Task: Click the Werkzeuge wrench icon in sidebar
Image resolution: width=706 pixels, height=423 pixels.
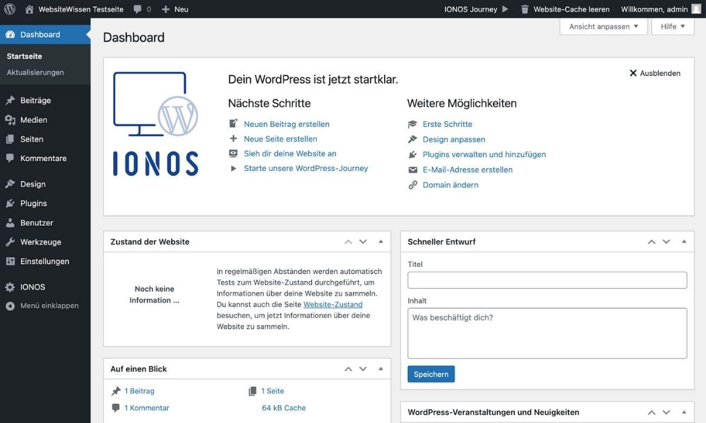Action: point(10,242)
